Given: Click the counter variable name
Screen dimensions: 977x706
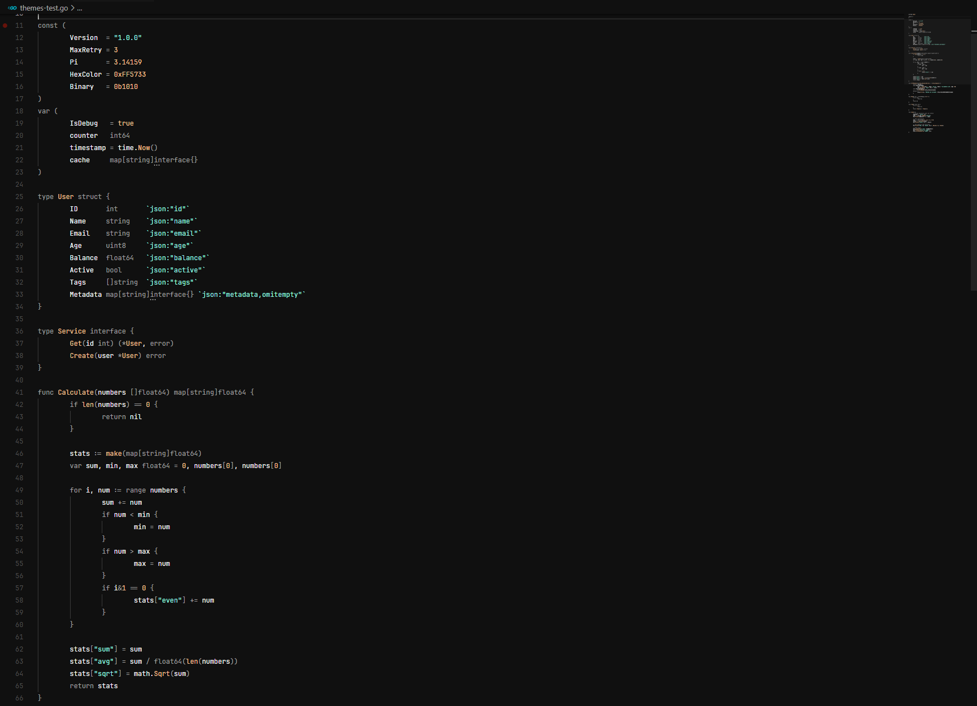Looking at the screenshot, I should (x=83, y=136).
